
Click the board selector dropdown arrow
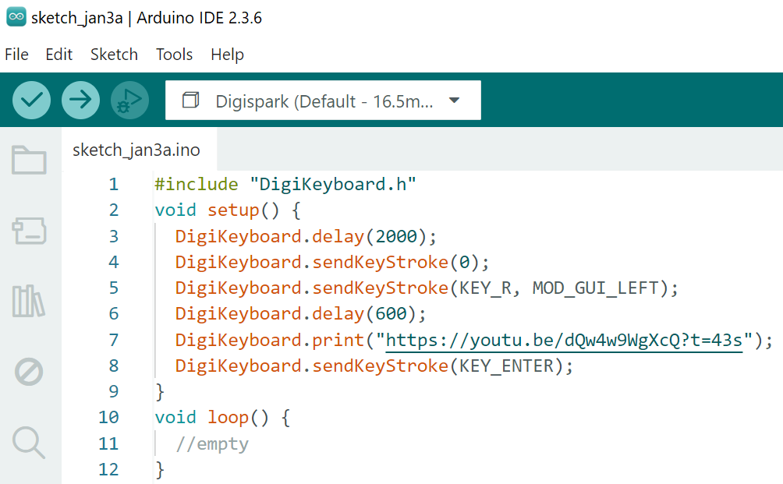455,101
